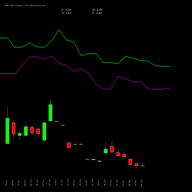Click the '10 Nov' date axis label

pos(50,183)
